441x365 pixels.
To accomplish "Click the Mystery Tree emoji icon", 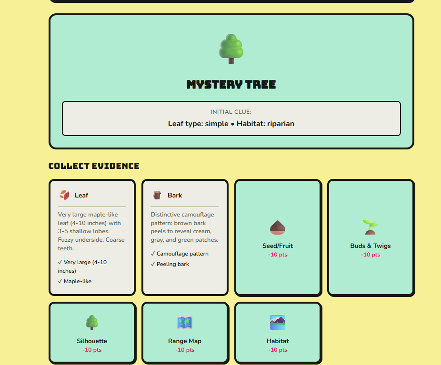I will (x=231, y=49).
